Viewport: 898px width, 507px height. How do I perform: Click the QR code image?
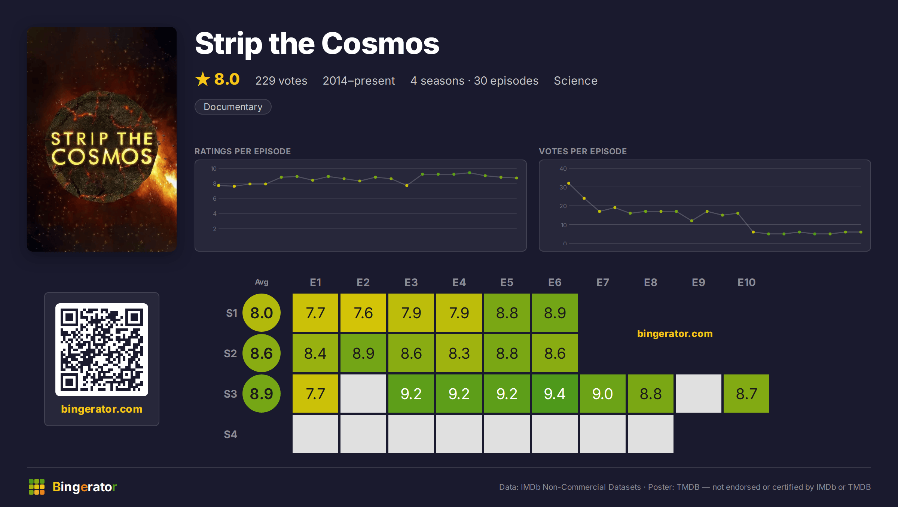102,349
